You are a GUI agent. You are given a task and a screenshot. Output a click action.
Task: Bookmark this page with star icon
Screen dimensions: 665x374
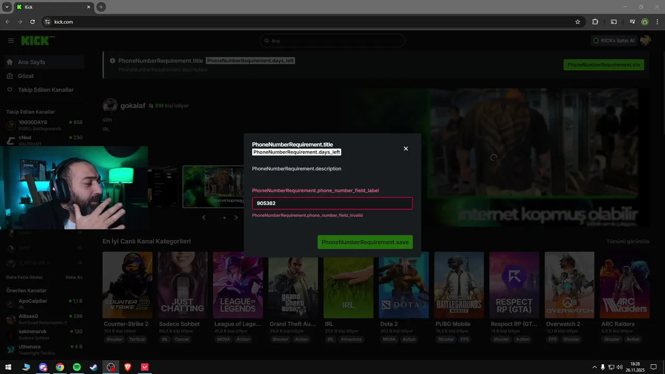578,22
